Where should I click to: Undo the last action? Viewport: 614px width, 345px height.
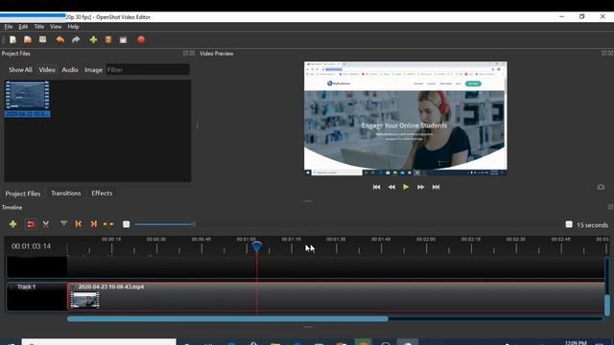[x=59, y=39]
